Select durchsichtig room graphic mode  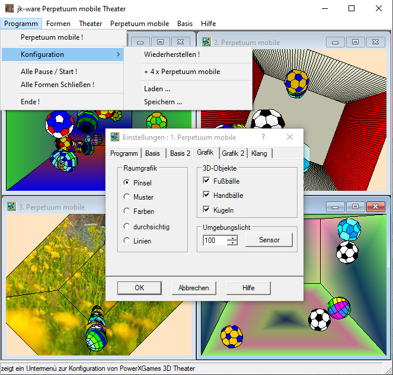127,226
